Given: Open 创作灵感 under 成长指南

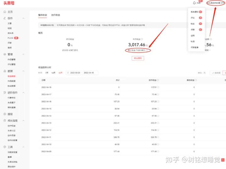Looking at the screenshot, I should (x=12, y=136).
